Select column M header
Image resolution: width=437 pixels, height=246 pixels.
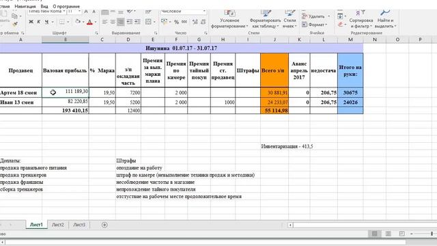350,40
